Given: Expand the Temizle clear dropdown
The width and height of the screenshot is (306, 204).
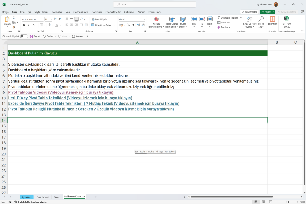Looking at the screenshot, I should [230, 27].
